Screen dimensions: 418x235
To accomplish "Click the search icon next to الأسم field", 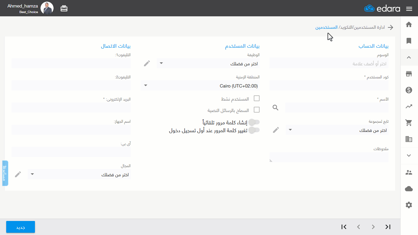I will pos(276,108).
